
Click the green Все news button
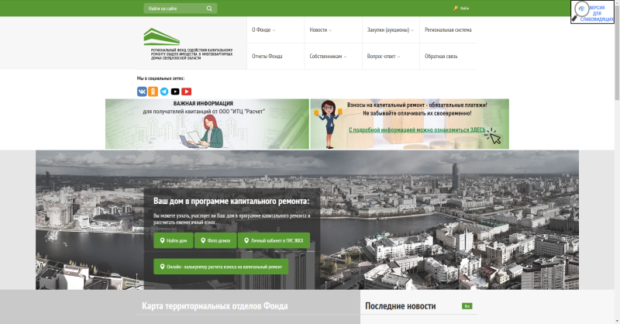pyautogui.click(x=467, y=306)
